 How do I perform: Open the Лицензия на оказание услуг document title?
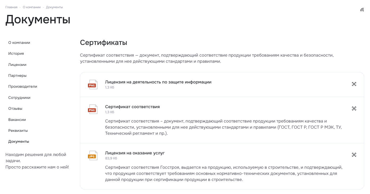135,153
